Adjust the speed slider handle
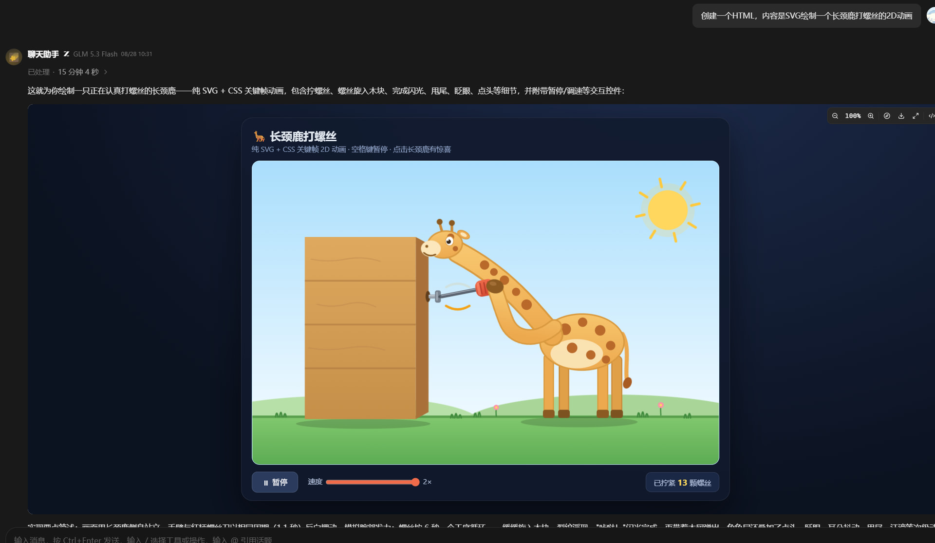 click(415, 482)
